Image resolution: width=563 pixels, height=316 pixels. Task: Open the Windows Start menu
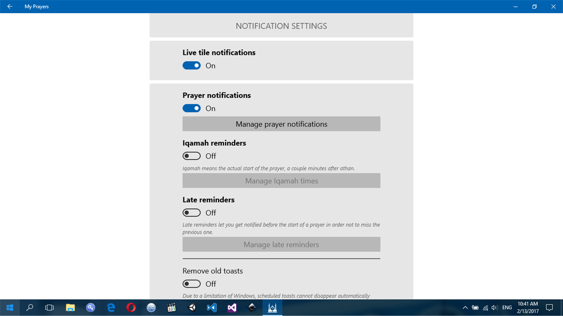coord(10,308)
